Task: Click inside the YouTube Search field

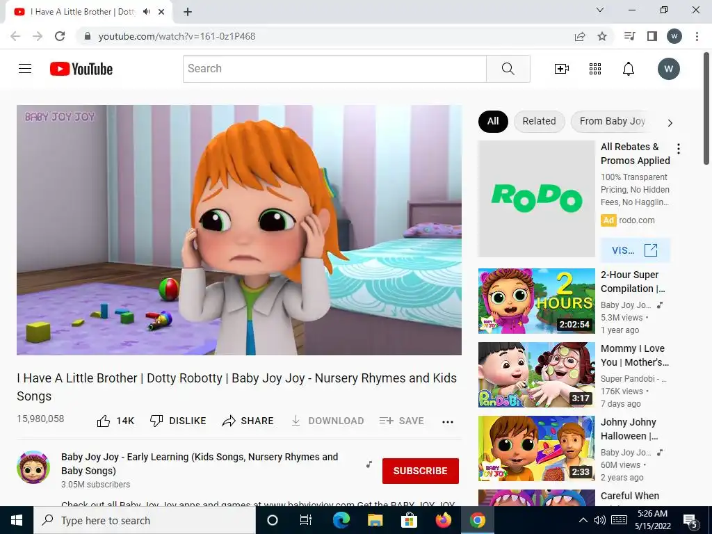Action: [334, 69]
